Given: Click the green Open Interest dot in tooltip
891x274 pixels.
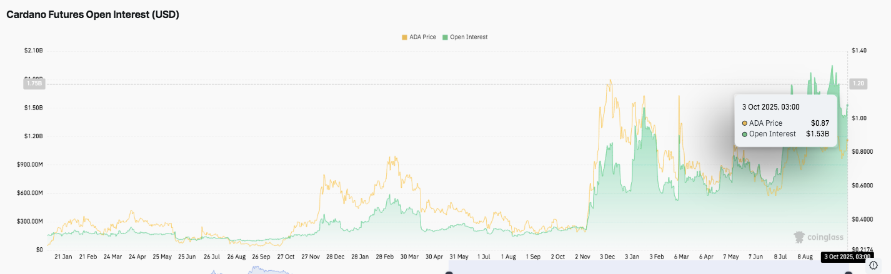Looking at the screenshot, I should click(745, 134).
